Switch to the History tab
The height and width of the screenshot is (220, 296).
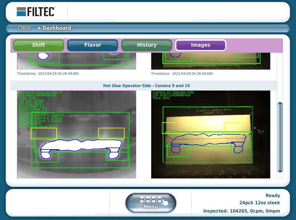pyautogui.click(x=146, y=45)
